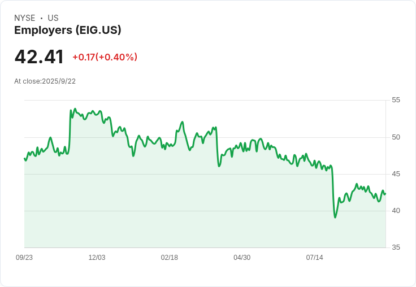Viewport: 416px width, 287px height.
Task: Choose the 04/30 date on the x-axis
Action: pos(242,258)
